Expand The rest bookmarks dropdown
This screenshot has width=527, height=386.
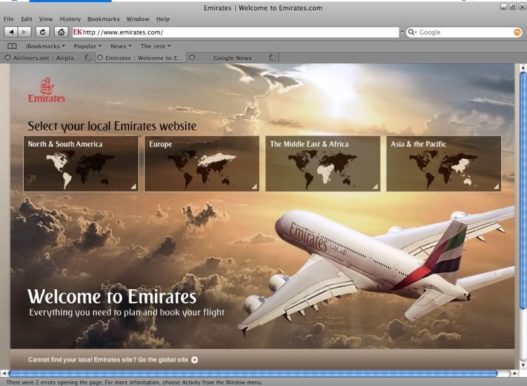click(169, 46)
